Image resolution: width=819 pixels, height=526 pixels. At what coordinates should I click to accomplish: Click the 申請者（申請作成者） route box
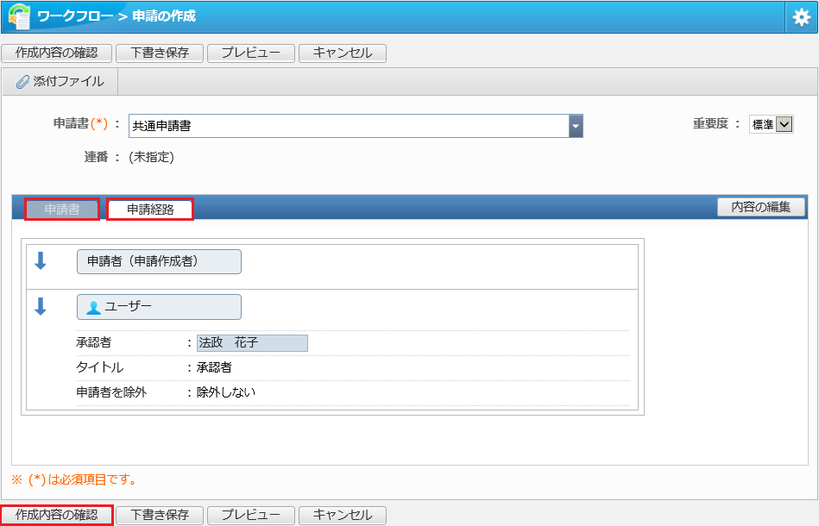point(160,261)
